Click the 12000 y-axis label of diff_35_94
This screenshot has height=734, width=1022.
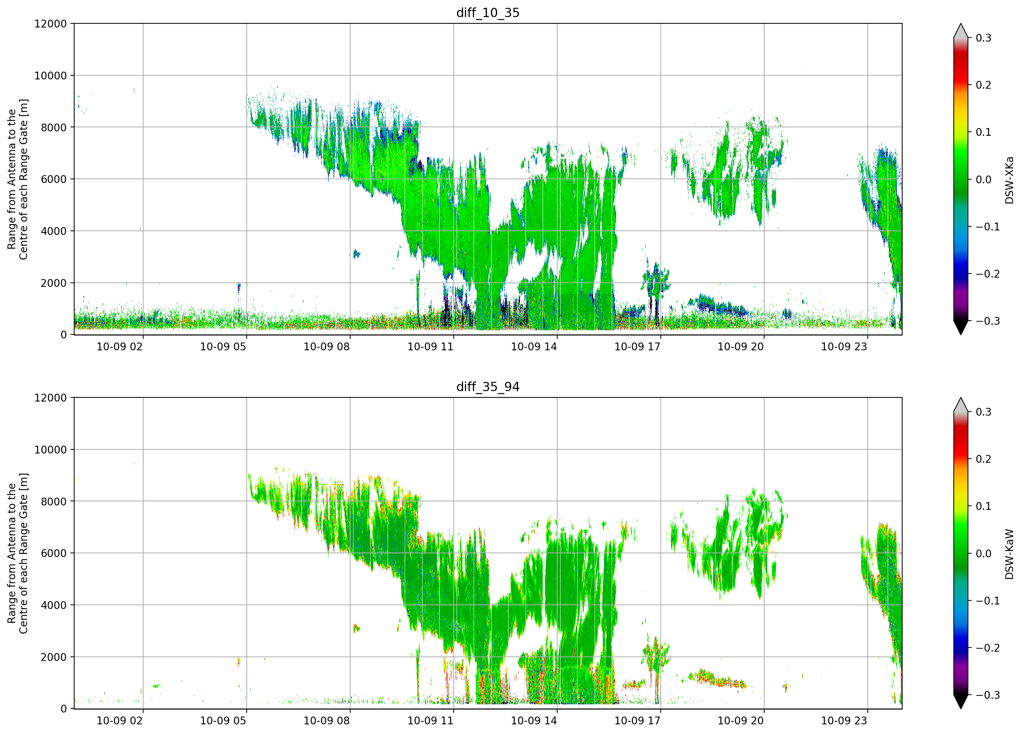coord(50,398)
